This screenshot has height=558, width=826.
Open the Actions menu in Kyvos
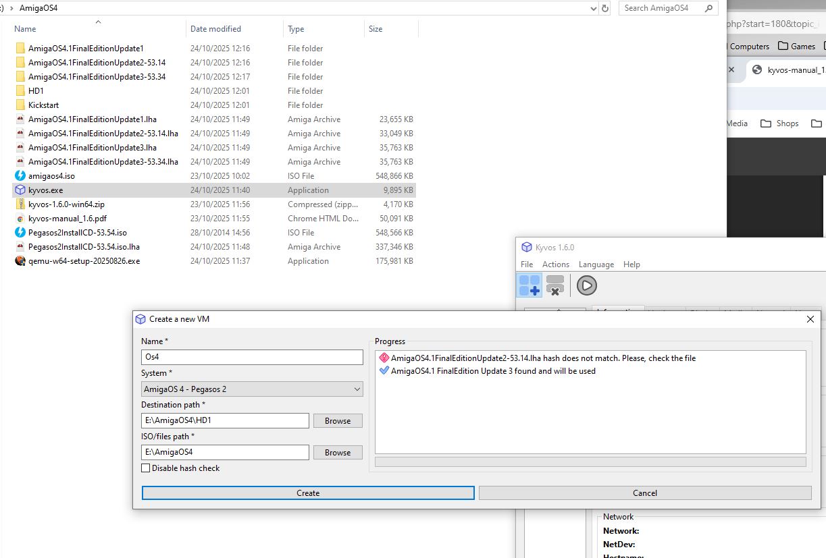point(555,264)
